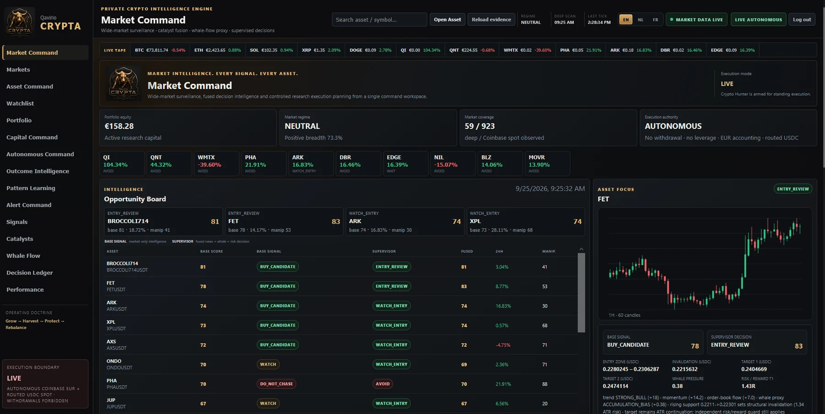Viewport: 825px width, 414px height.
Task: Click the Log out button
Action: pyautogui.click(x=802, y=20)
